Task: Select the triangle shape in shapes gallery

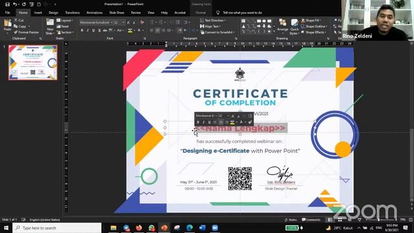Action: click(x=243, y=26)
